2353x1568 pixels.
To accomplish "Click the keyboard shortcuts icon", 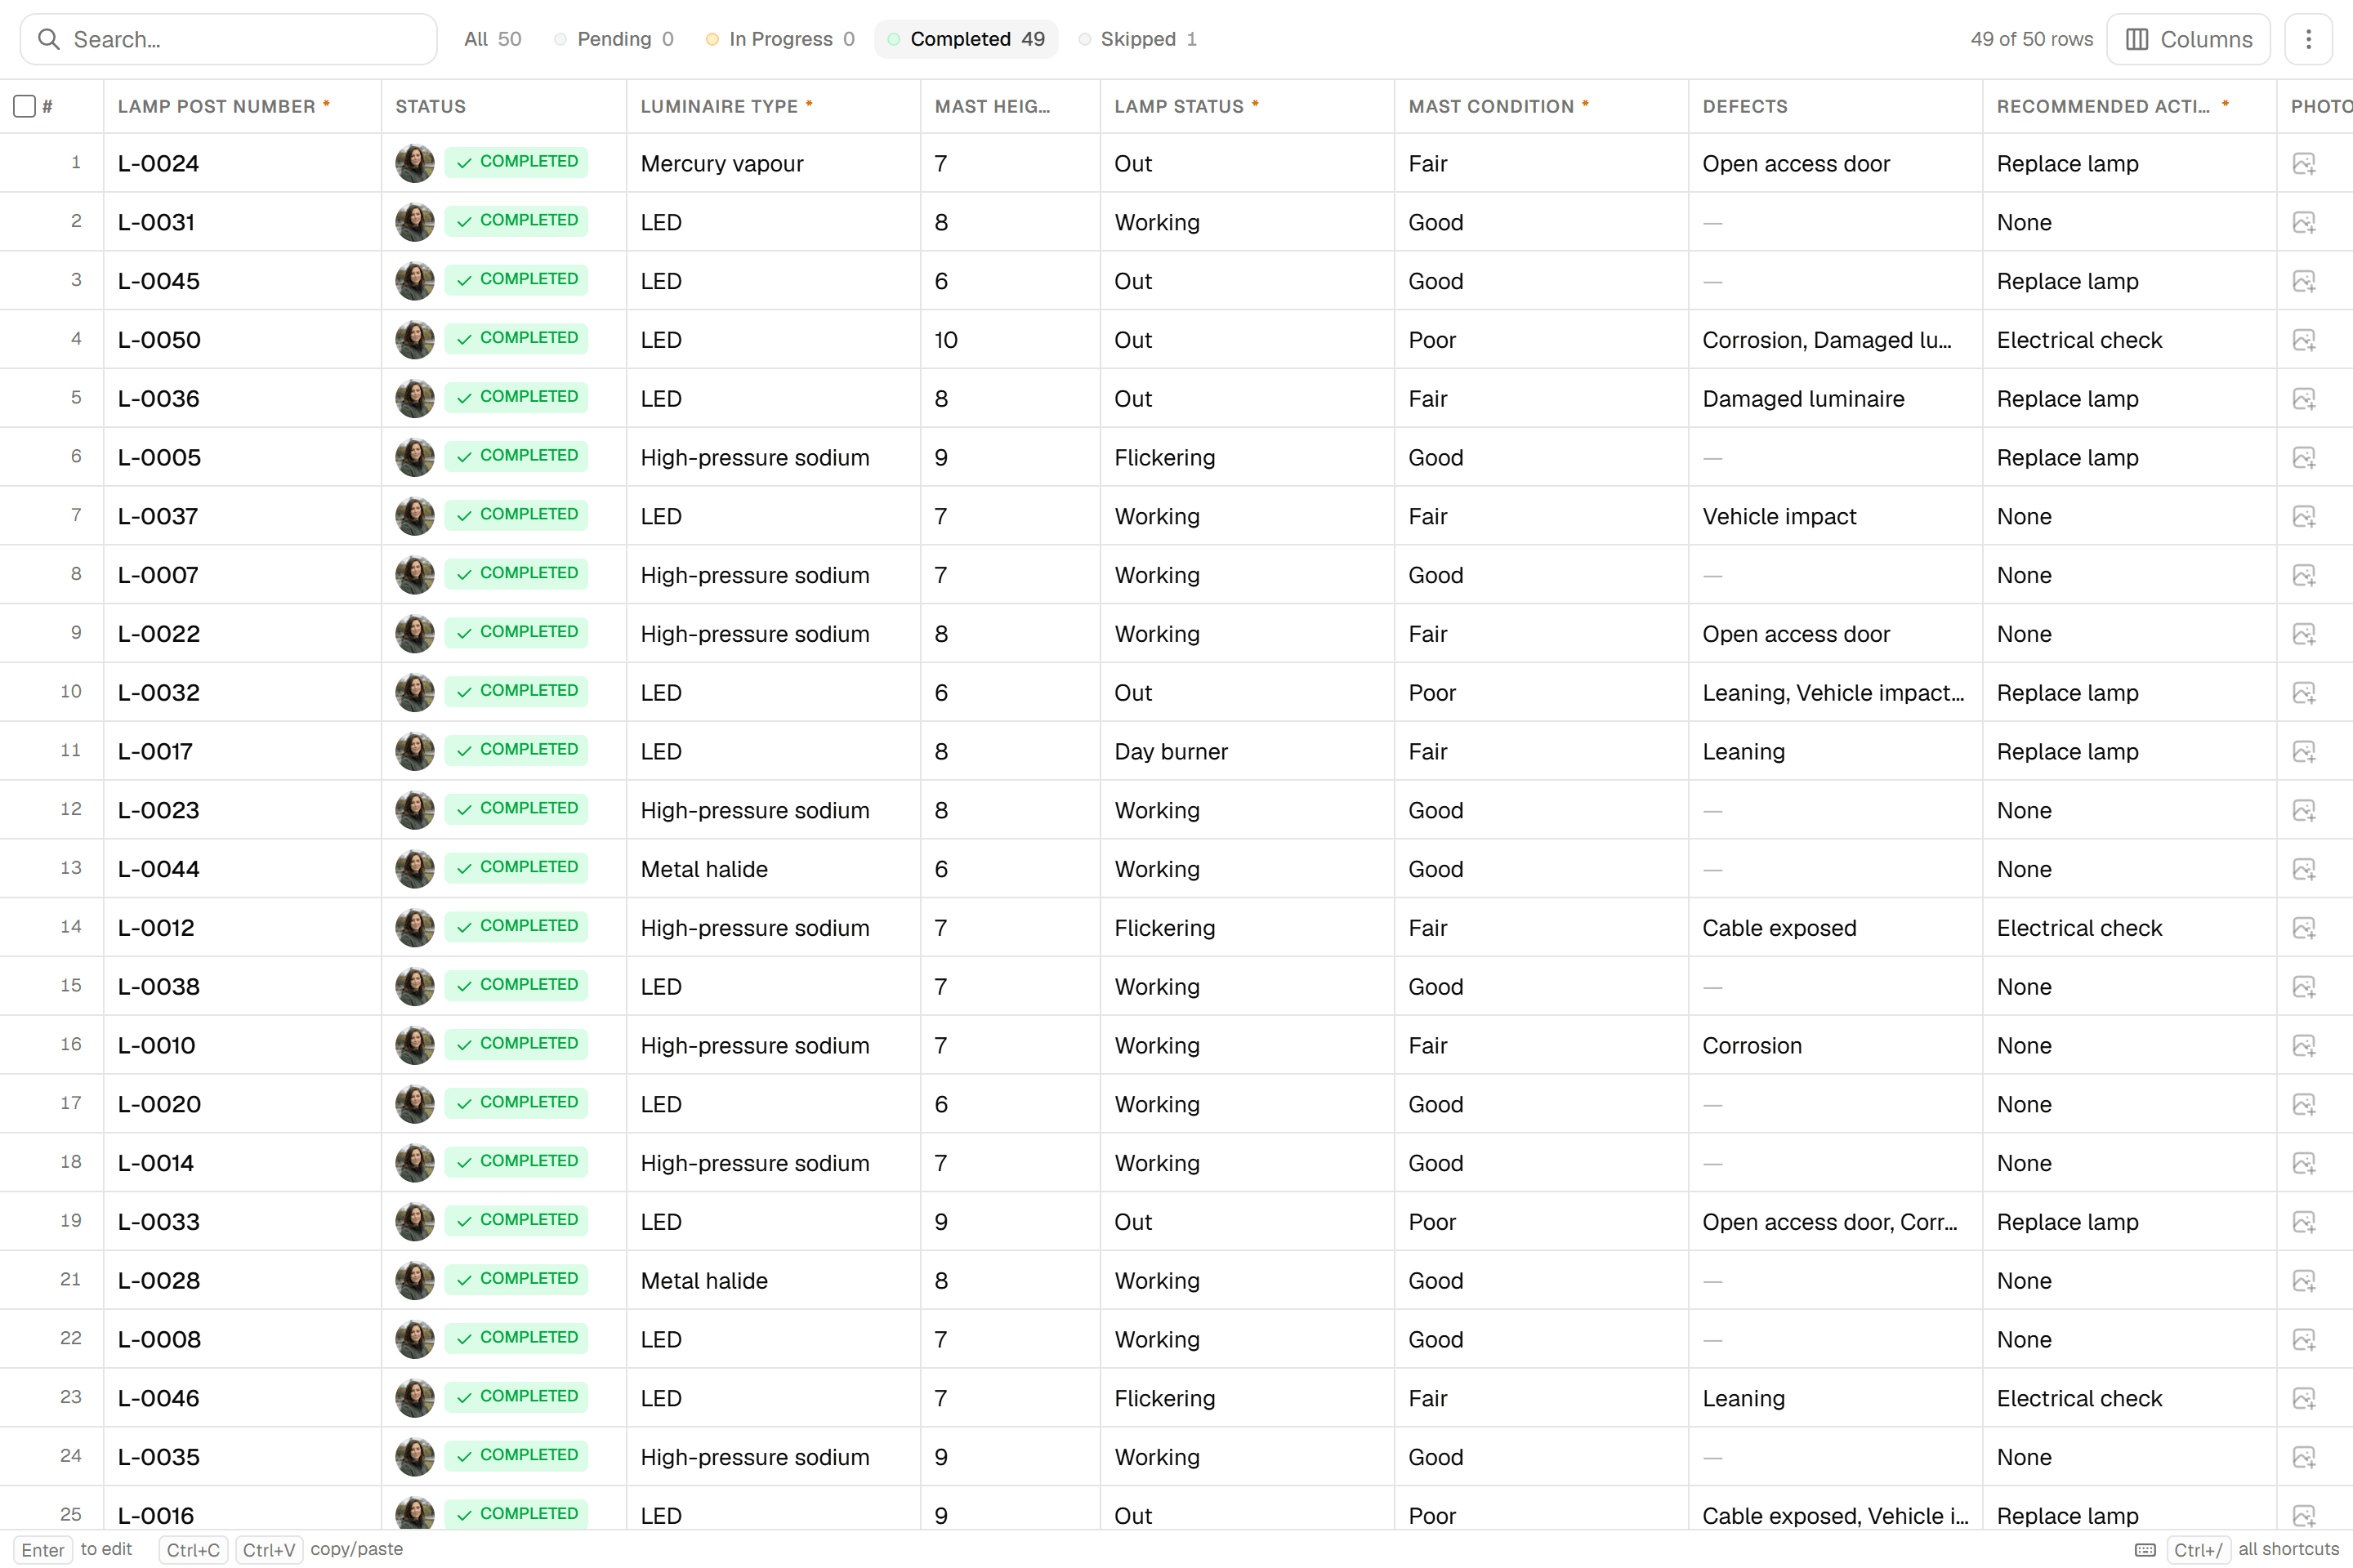I will (x=2144, y=1549).
